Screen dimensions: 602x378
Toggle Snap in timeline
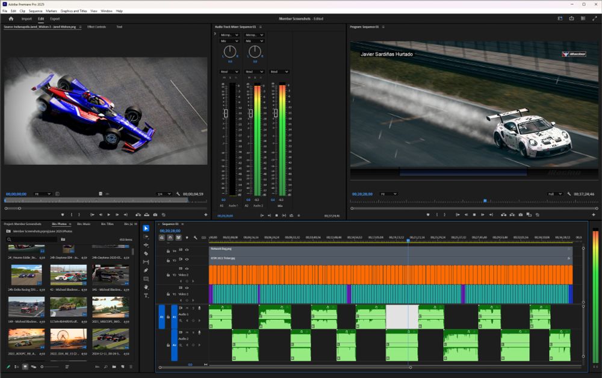pos(170,238)
